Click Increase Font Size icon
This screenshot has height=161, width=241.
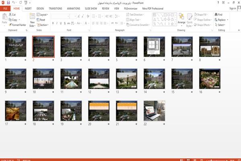79,16
